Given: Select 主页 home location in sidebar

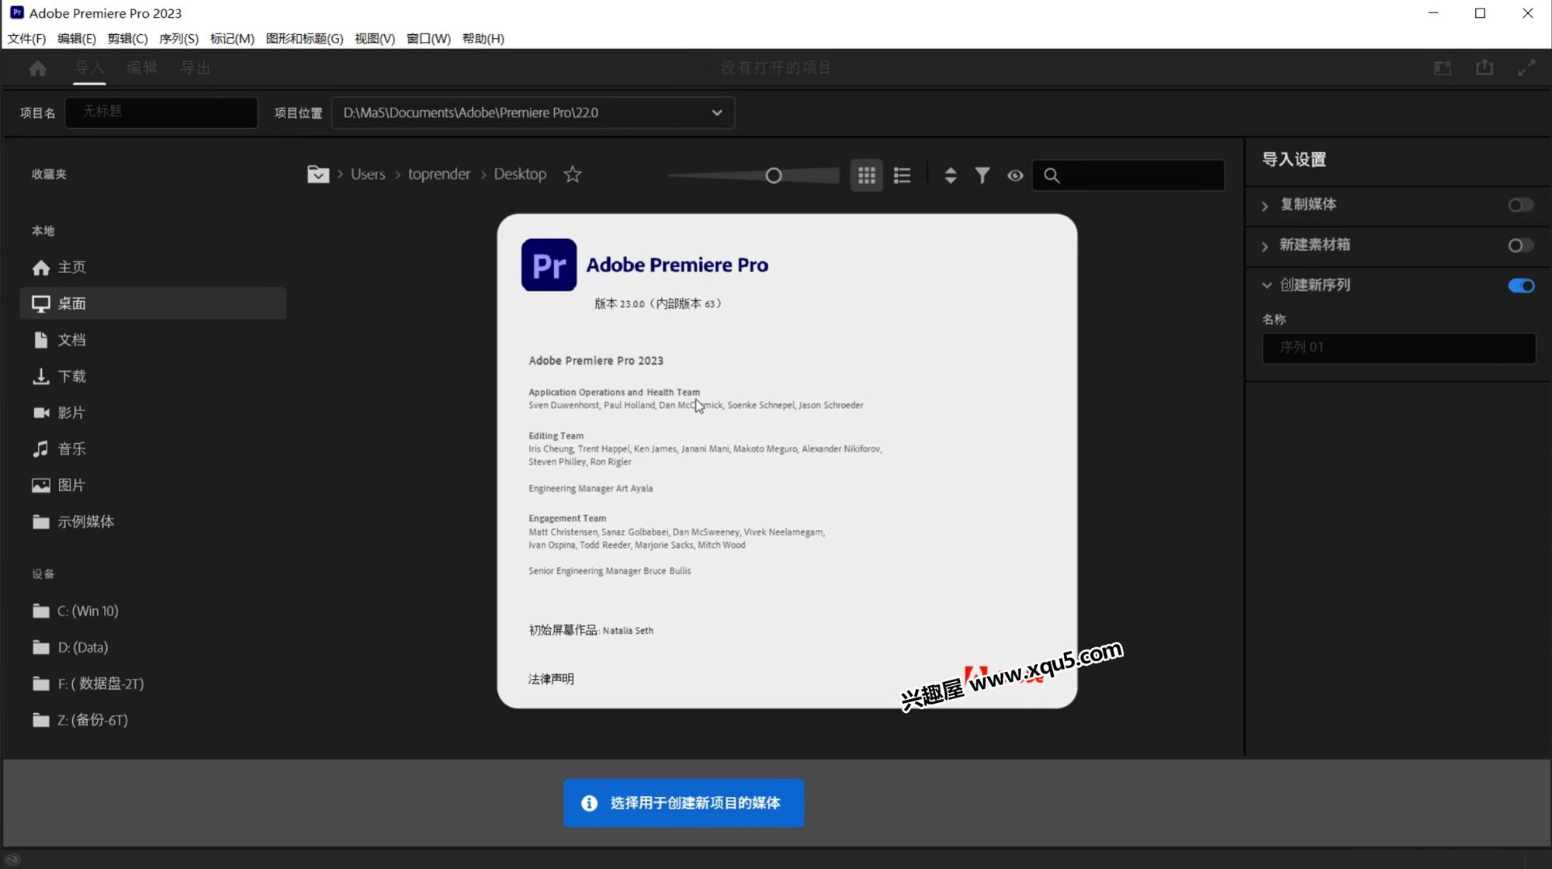Looking at the screenshot, I should click(x=153, y=267).
